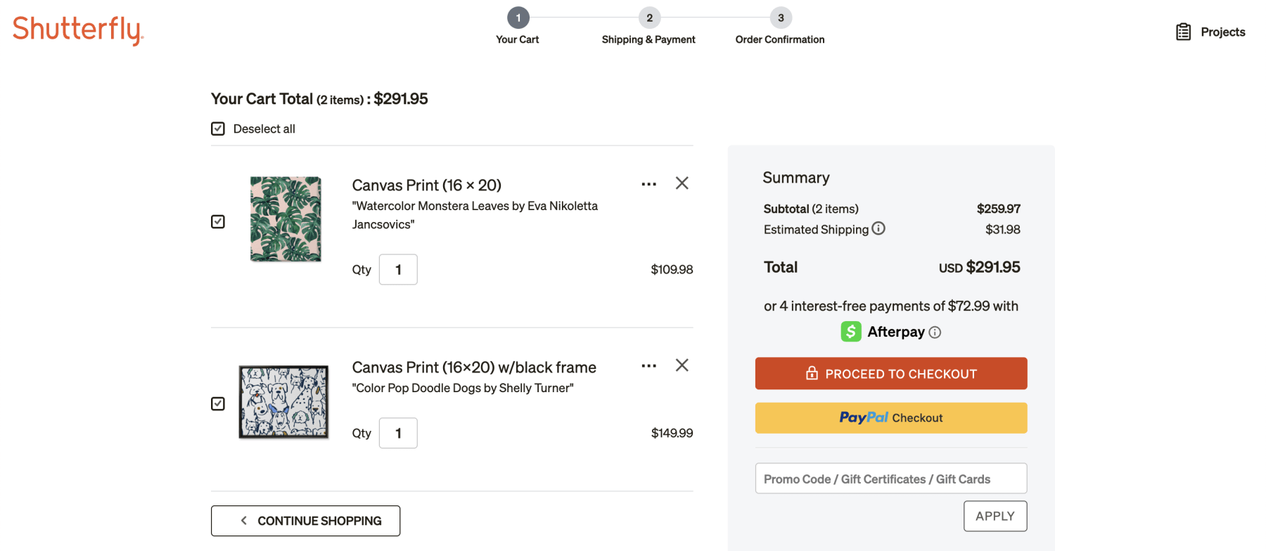Screen dimensions: 1266x551
Task: Remove the Doodle Dogs framed canvas print
Action: (x=682, y=365)
